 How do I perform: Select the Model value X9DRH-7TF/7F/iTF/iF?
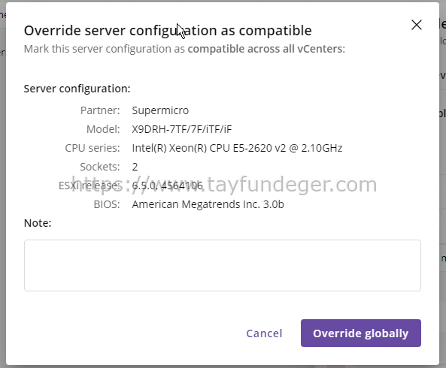tap(182, 129)
